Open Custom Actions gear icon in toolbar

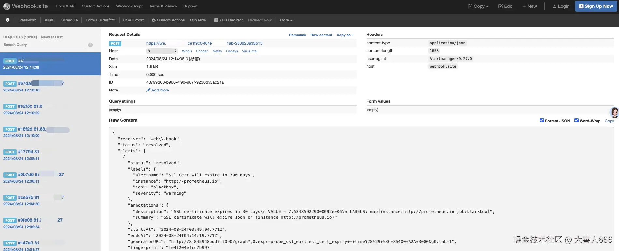pos(154,20)
